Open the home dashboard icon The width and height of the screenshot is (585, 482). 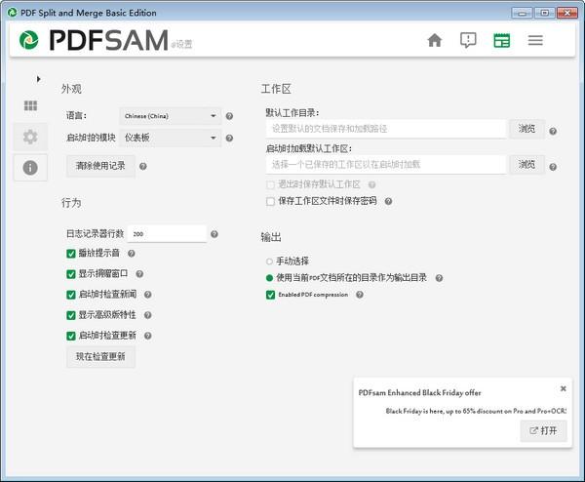click(435, 40)
